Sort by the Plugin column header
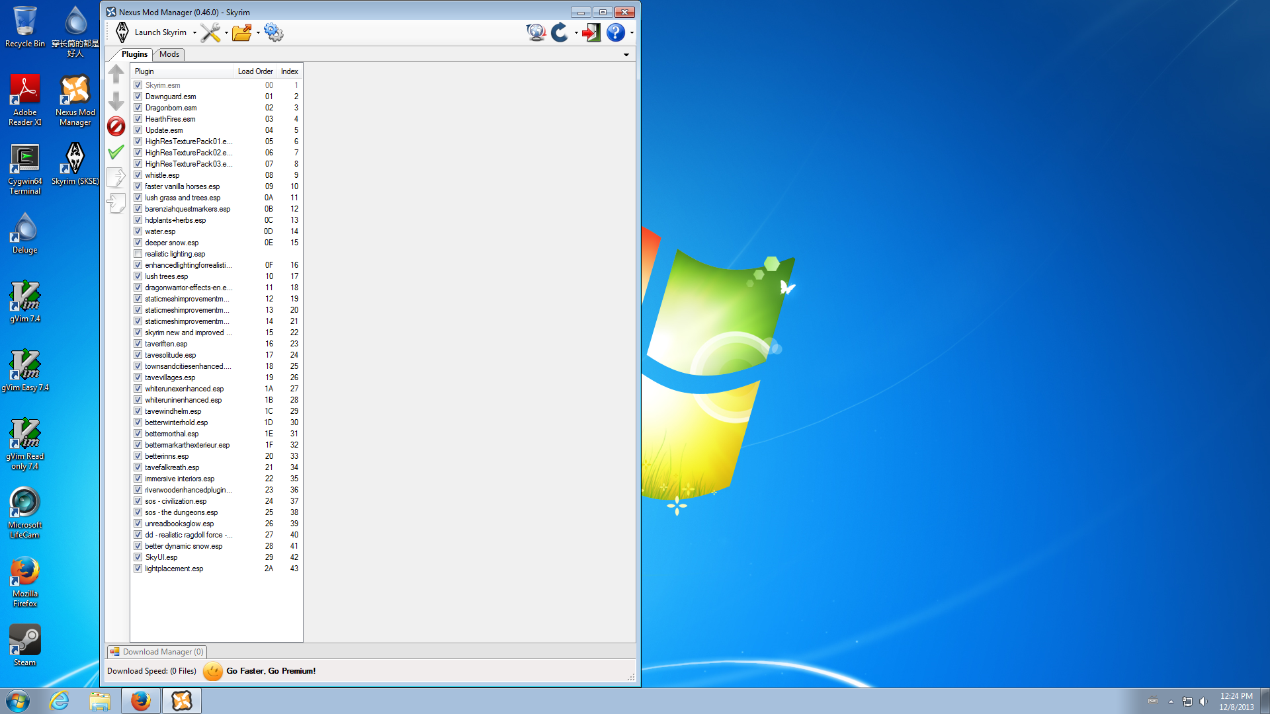Viewport: 1270px width, 714px height. (182, 71)
